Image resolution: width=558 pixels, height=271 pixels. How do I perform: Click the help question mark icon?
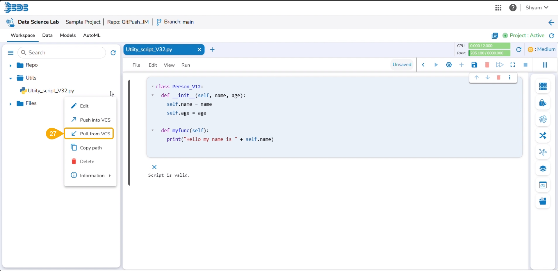513,8
